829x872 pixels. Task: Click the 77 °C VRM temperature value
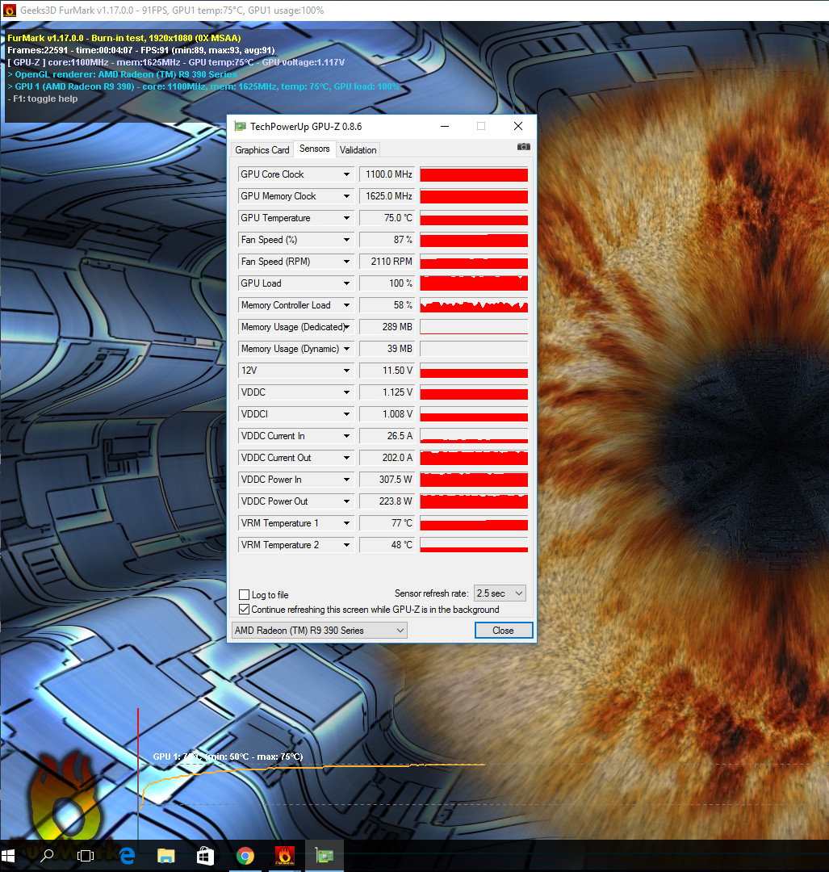(x=387, y=523)
